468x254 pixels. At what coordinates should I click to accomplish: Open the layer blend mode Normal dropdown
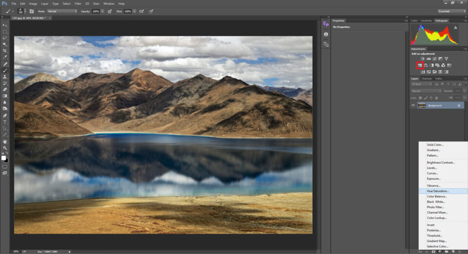tap(425, 91)
